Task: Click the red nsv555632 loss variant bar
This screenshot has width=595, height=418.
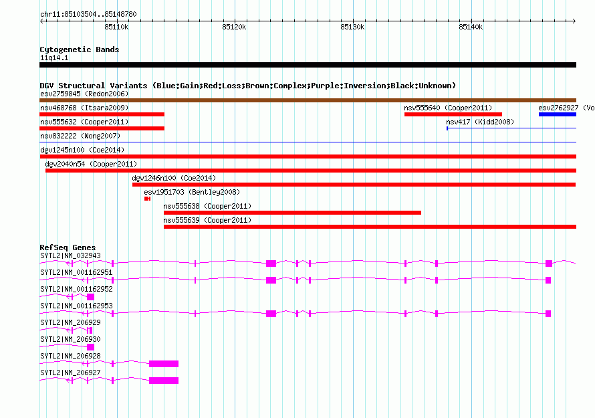Action: 102,128
